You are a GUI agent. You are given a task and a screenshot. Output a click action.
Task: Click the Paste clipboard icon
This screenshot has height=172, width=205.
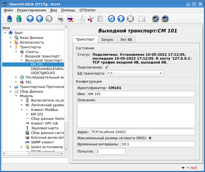click(x=100, y=19)
